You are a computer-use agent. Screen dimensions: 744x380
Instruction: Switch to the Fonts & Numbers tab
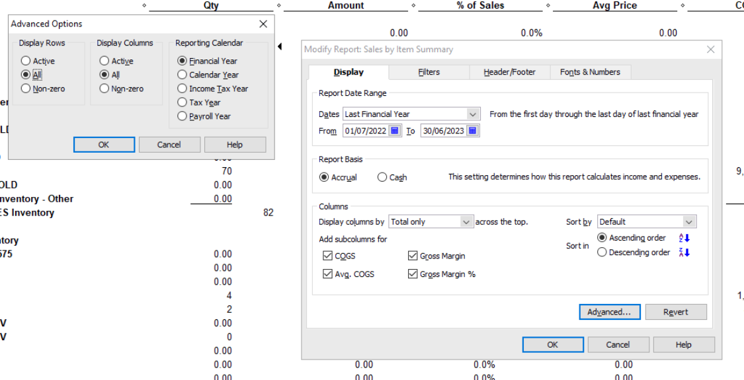[591, 72]
